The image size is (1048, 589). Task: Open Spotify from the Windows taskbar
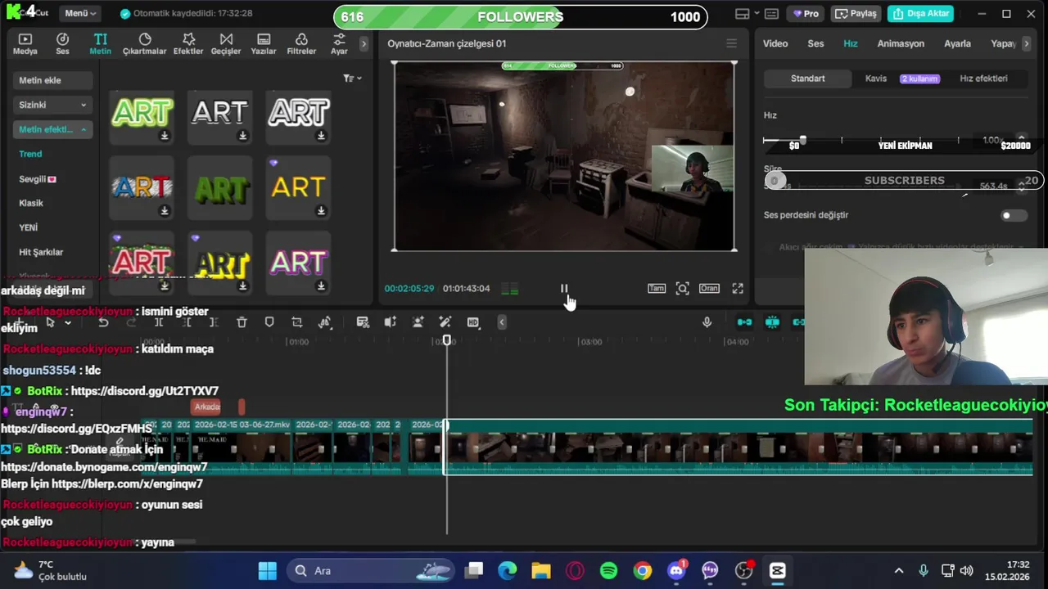pos(608,571)
